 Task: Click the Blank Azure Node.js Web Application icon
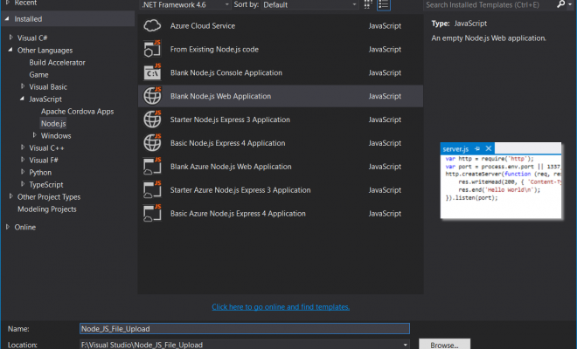(152, 167)
